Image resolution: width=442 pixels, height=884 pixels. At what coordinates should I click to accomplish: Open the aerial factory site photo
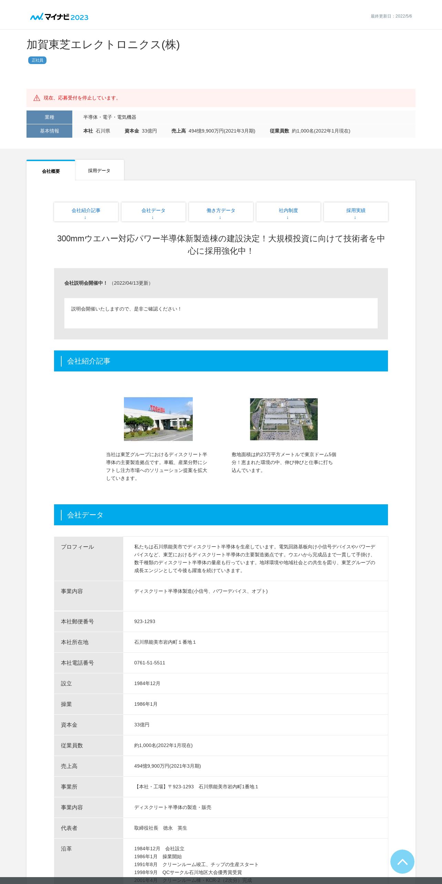pyautogui.click(x=284, y=419)
